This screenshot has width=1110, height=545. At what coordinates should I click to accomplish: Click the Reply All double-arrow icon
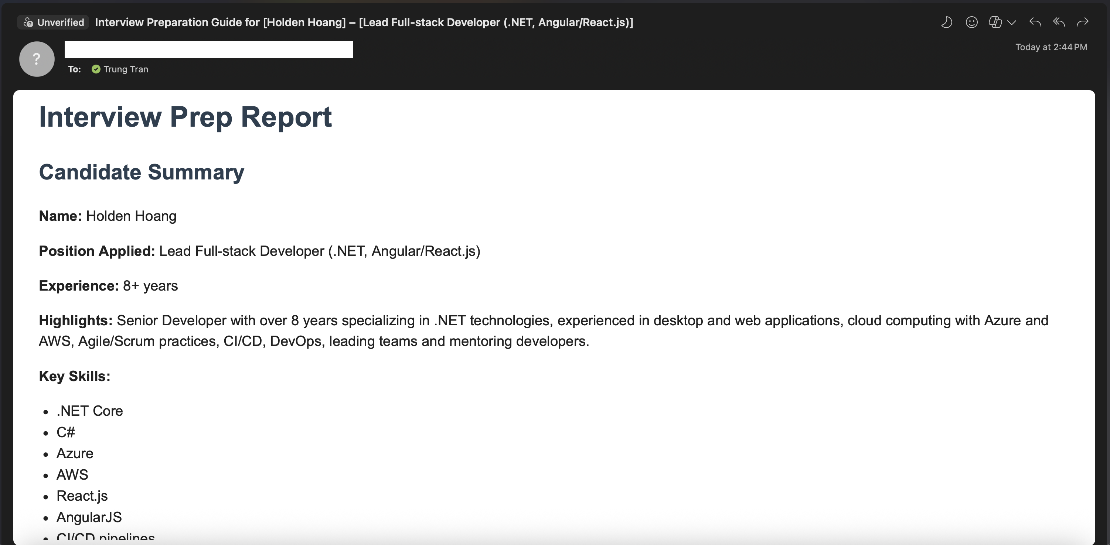click(1059, 23)
